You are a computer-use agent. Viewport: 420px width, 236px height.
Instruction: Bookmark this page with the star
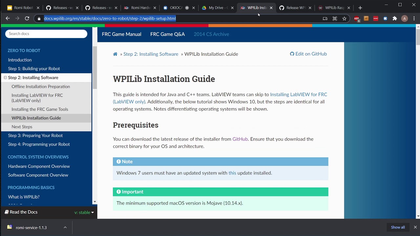(x=344, y=18)
